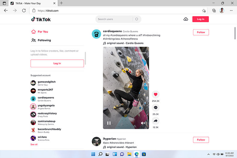Viewport: 237px width, 158px height.
Task: Open yogabyangela avatar in suggested accounts
Action: click(33, 107)
